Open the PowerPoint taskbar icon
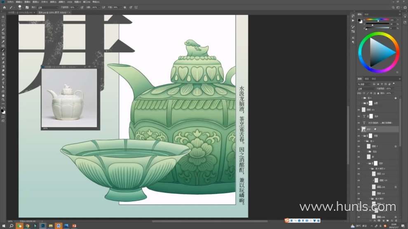408x229 pixels. (x=74, y=226)
